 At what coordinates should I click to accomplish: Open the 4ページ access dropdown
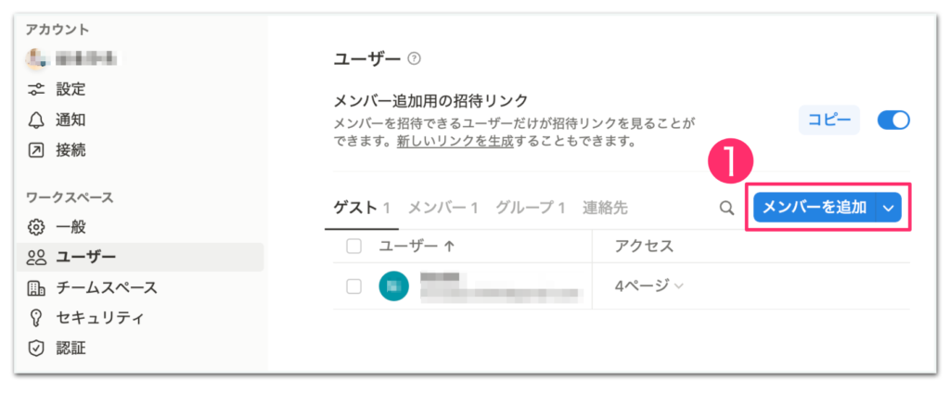tap(648, 285)
